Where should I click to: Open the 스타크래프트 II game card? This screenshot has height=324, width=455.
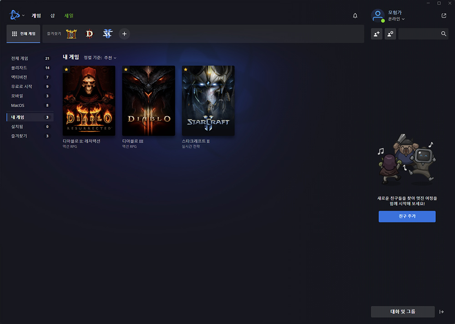click(x=208, y=101)
